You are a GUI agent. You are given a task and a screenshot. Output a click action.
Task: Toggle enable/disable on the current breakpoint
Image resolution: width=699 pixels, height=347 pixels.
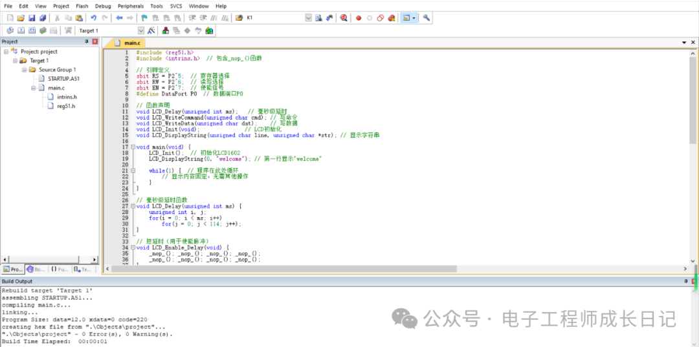tap(369, 18)
